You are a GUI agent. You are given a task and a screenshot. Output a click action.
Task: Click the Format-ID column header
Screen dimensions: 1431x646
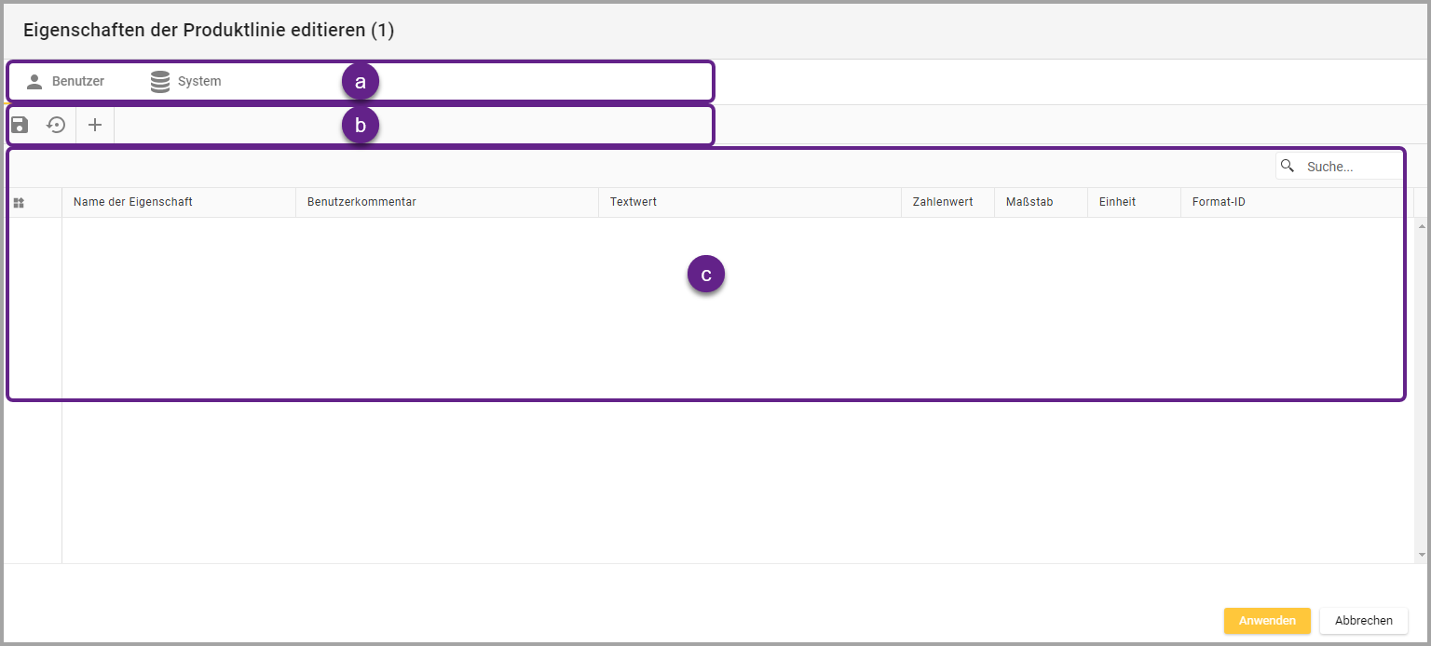[x=1219, y=202]
